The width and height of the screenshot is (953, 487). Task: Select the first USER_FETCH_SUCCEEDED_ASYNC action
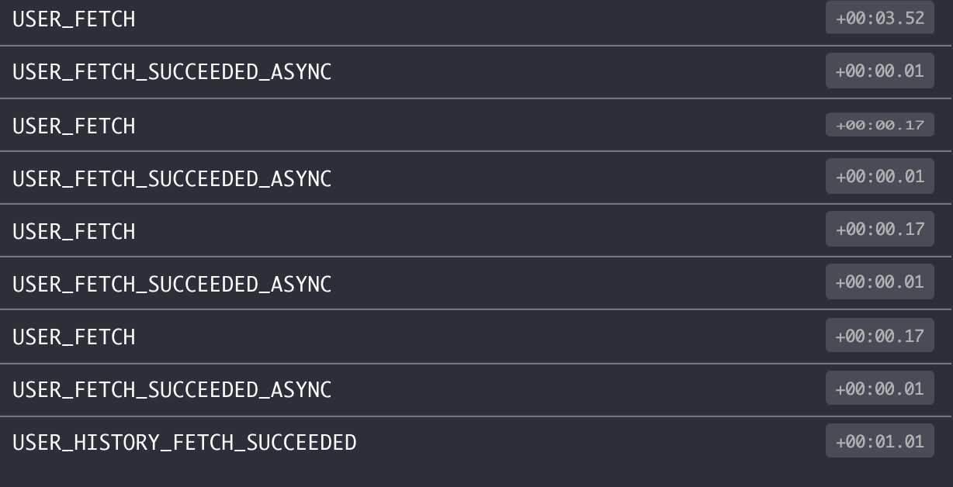tap(476, 72)
